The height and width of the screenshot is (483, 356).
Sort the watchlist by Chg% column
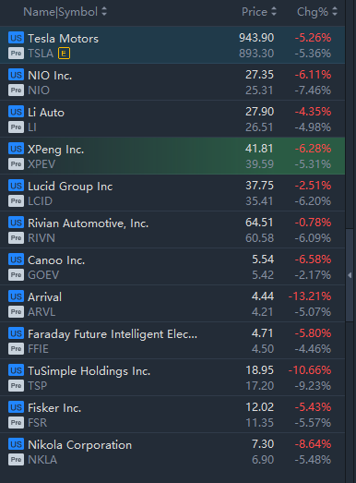coord(317,12)
